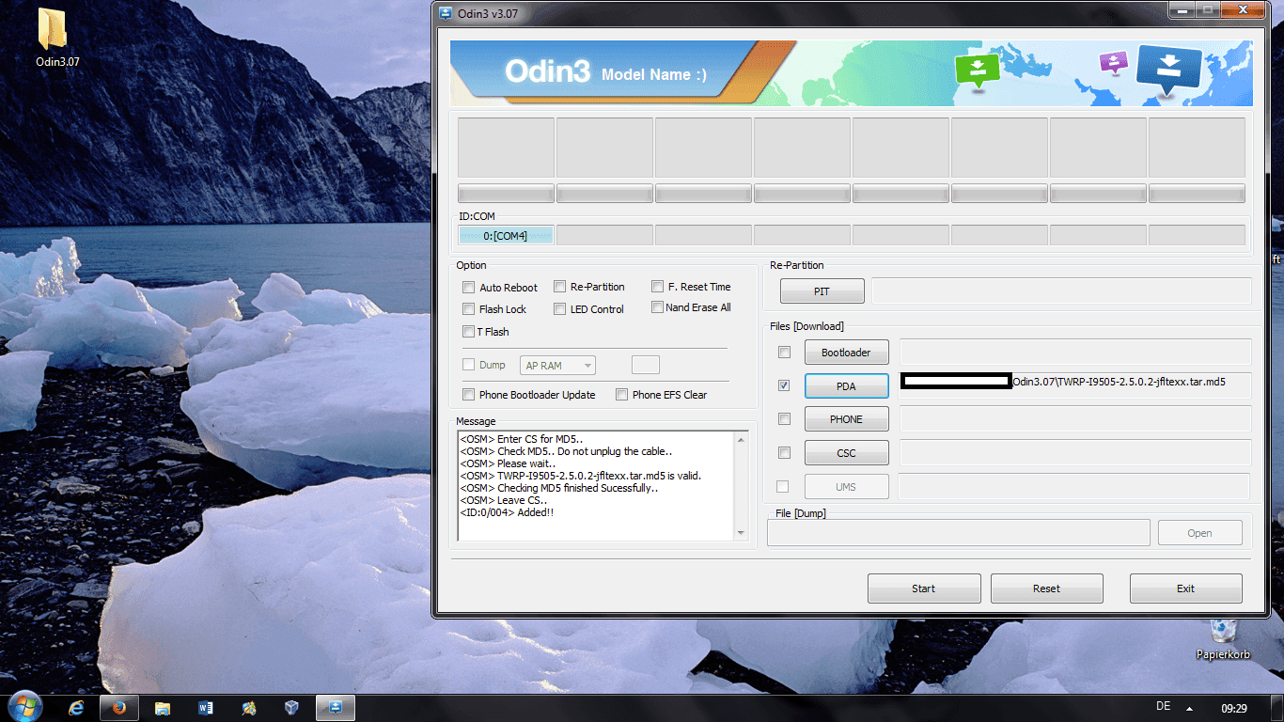The image size is (1284, 722).
Task: Click the File [Dump] path field
Action: (959, 532)
